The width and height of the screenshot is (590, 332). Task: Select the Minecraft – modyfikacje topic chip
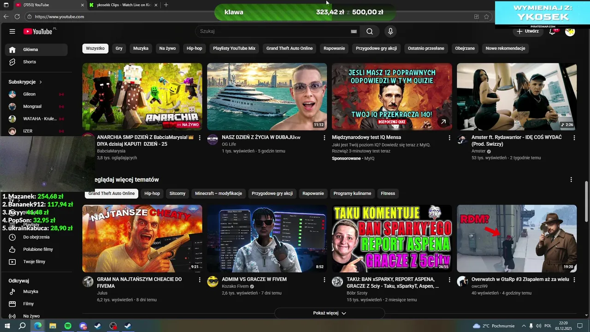(218, 194)
